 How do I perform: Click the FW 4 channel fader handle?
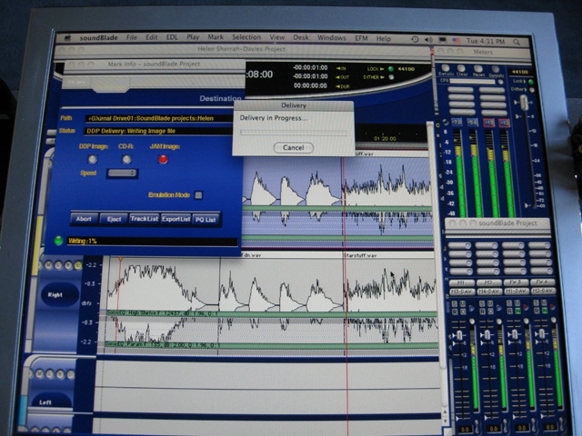(542, 334)
